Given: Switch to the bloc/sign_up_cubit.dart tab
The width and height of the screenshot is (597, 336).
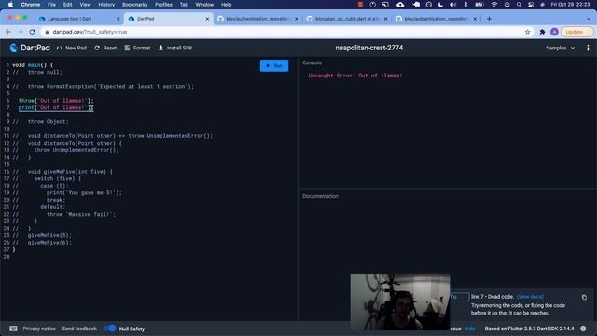Looking at the screenshot, I should pos(347,19).
